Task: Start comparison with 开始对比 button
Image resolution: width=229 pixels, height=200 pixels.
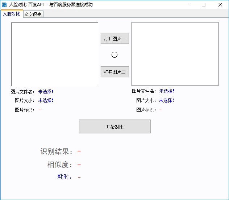Action: (x=114, y=126)
